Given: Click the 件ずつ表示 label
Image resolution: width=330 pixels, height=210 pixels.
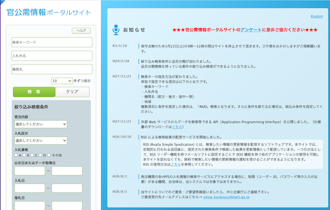Looking at the screenshot, I should (82, 81).
